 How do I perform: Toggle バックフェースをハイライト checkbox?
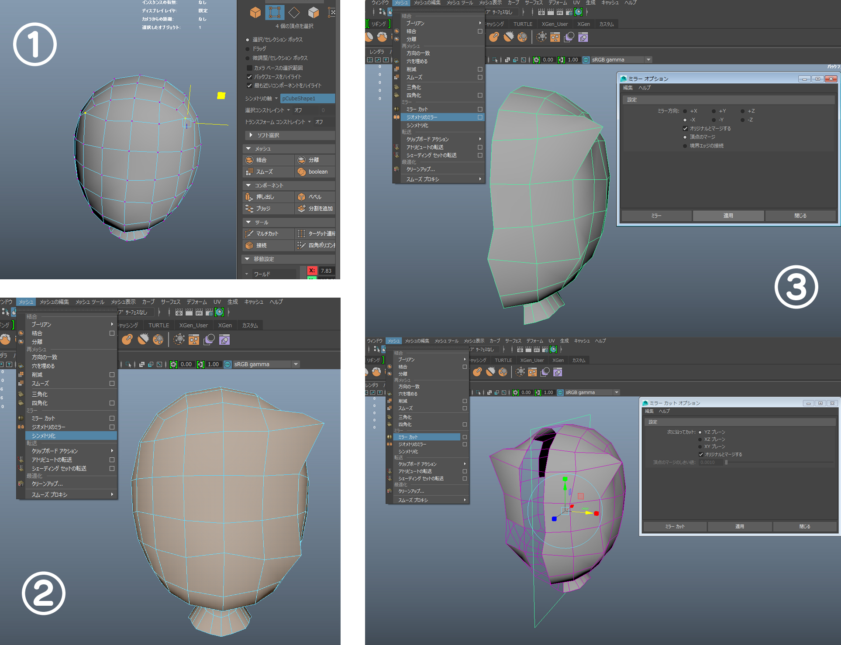tap(249, 77)
